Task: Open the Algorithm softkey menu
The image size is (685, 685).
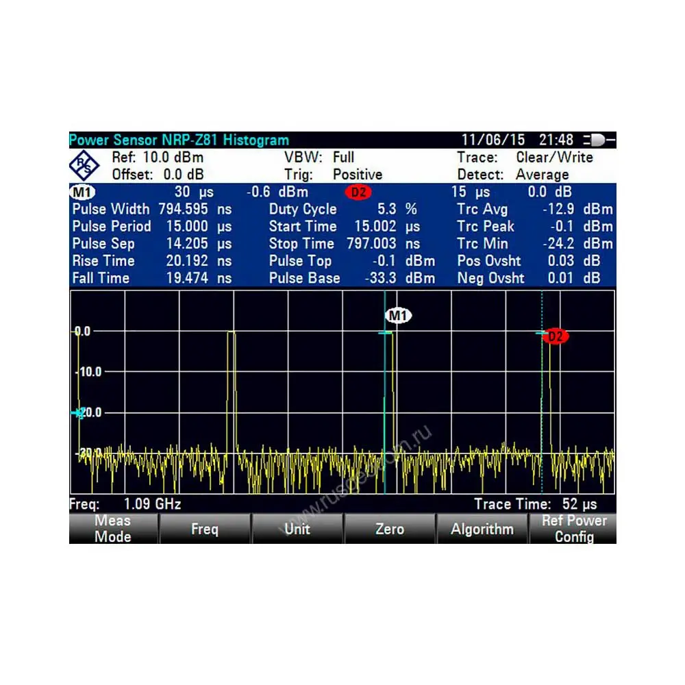Action: [x=482, y=529]
